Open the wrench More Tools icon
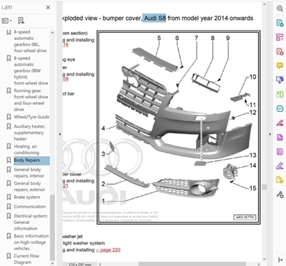 [280, 195]
